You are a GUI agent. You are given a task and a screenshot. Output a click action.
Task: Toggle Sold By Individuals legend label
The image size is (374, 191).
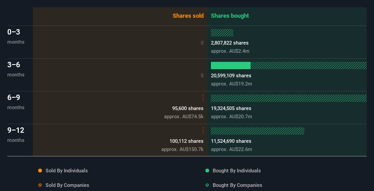[x=67, y=171]
